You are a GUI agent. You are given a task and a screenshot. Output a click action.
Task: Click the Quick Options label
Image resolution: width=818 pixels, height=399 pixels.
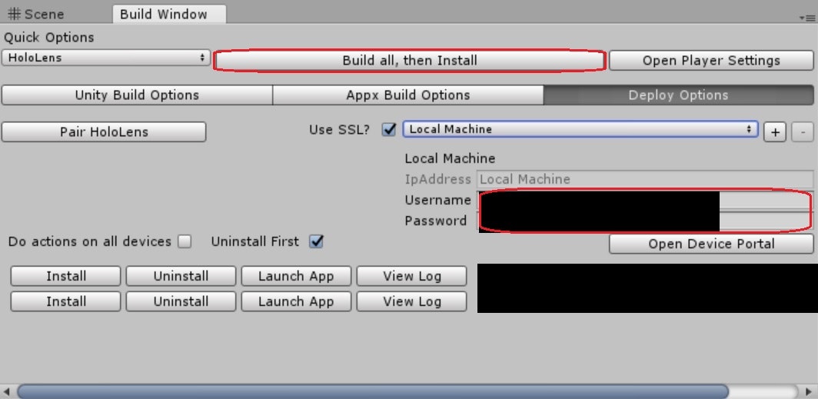[49, 38]
